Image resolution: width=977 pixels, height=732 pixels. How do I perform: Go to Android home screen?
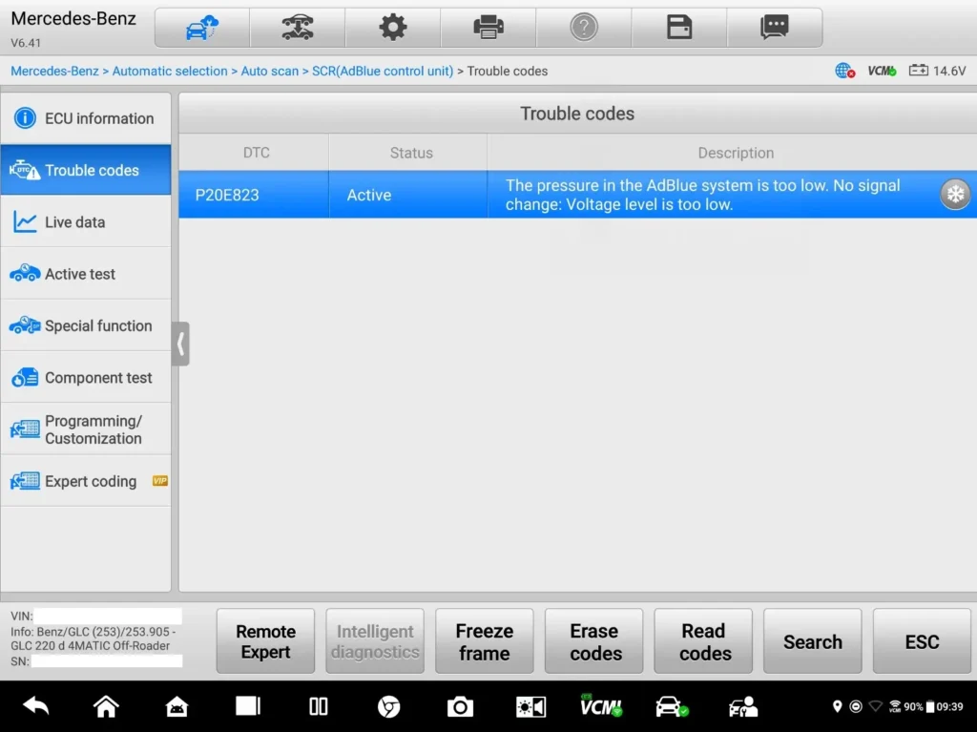coord(106,706)
